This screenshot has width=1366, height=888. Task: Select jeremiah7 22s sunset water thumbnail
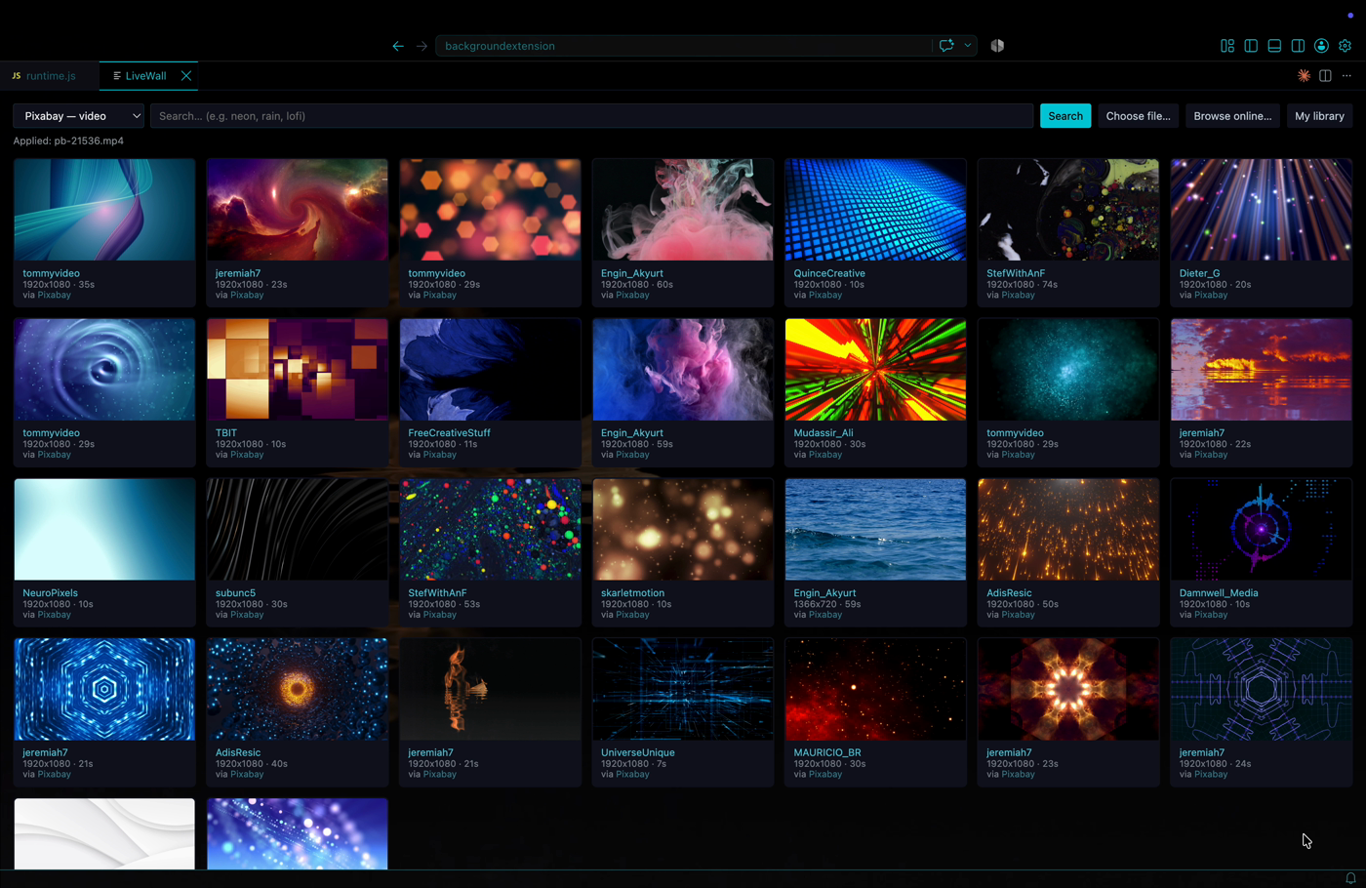coord(1262,370)
